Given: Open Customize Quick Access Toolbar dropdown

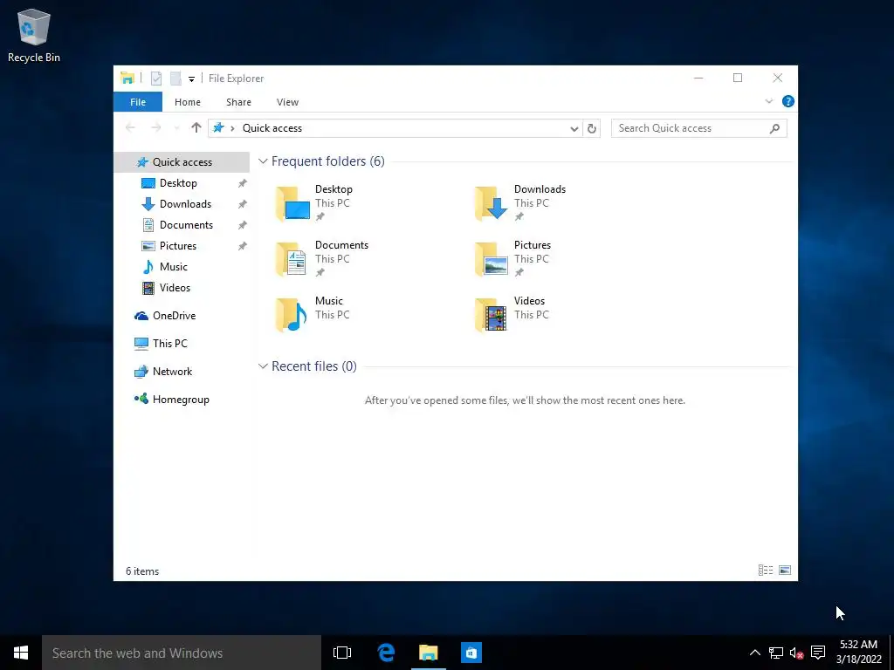Looking at the screenshot, I should 191,79.
